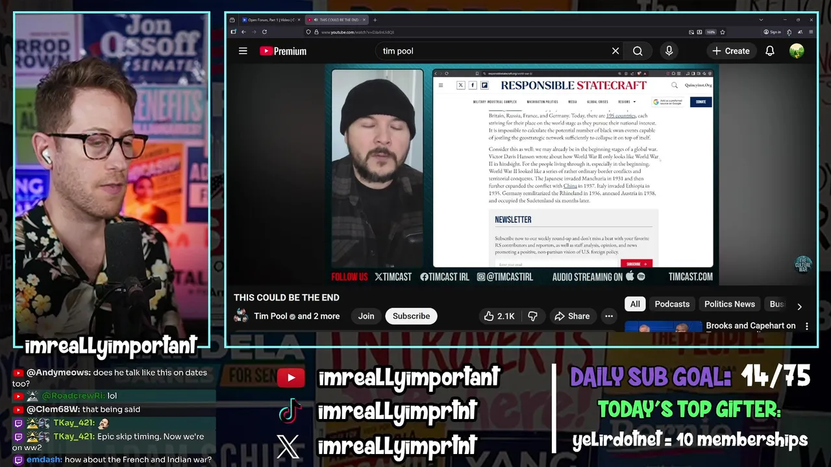Image resolution: width=831 pixels, height=467 pixels.
Task: Bookmark this page with the star
Action: [723, 32]
